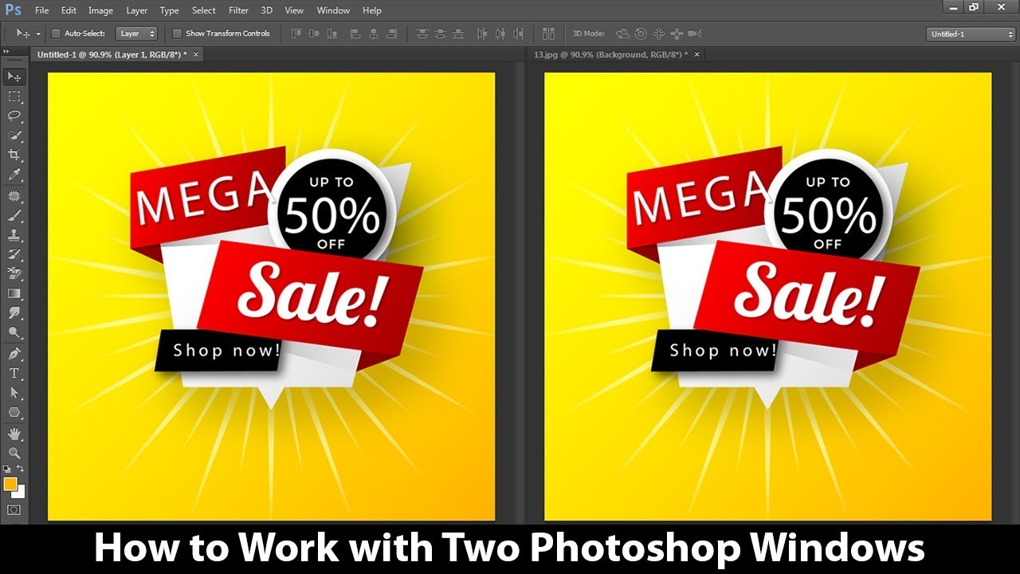Click Distribute Top Edges icon
1020x574 pixels.
click(422, 33)
